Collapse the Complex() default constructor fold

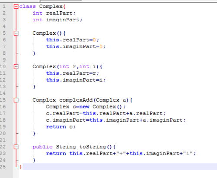[16, 33]
